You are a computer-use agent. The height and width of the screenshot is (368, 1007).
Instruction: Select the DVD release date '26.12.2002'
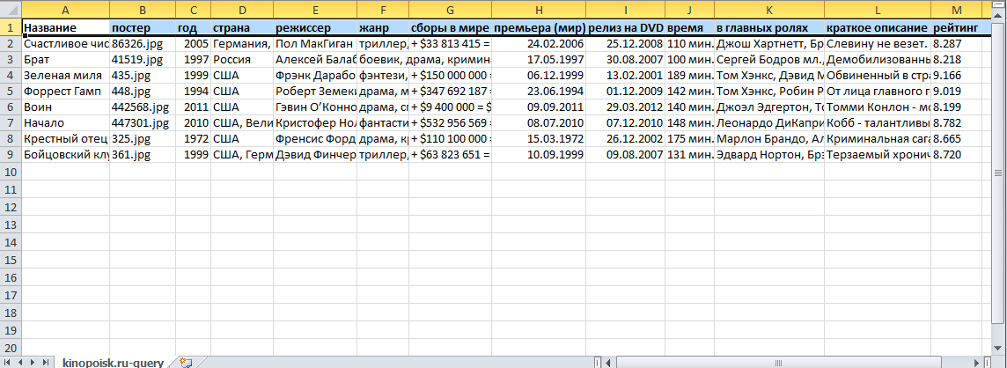625,138
